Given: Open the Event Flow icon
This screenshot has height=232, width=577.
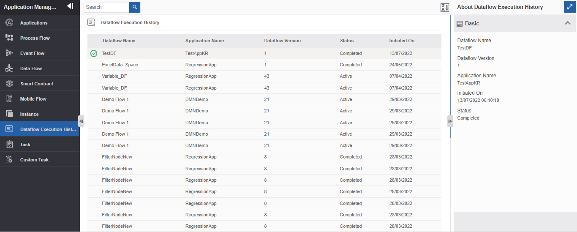Looking at the screenshot, I should click(x=9, y=53).
